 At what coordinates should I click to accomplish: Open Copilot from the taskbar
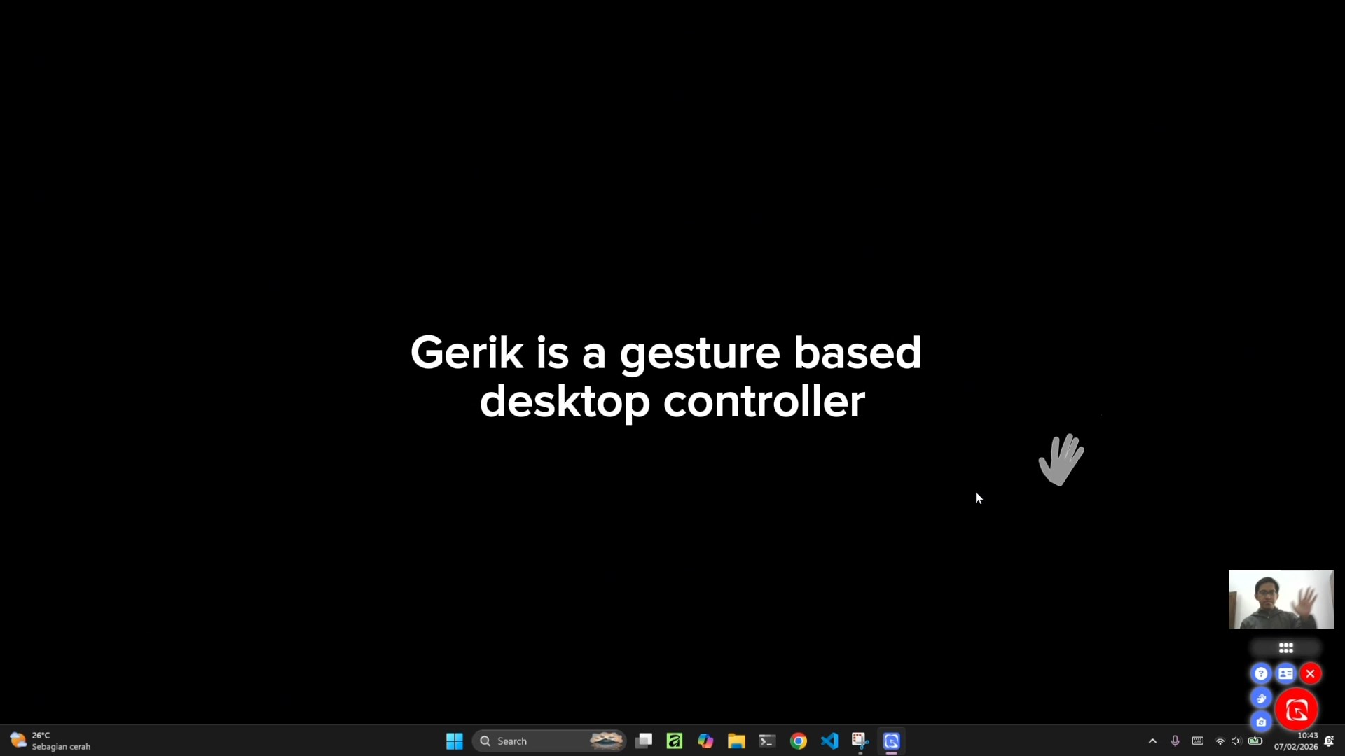(705, 741)
